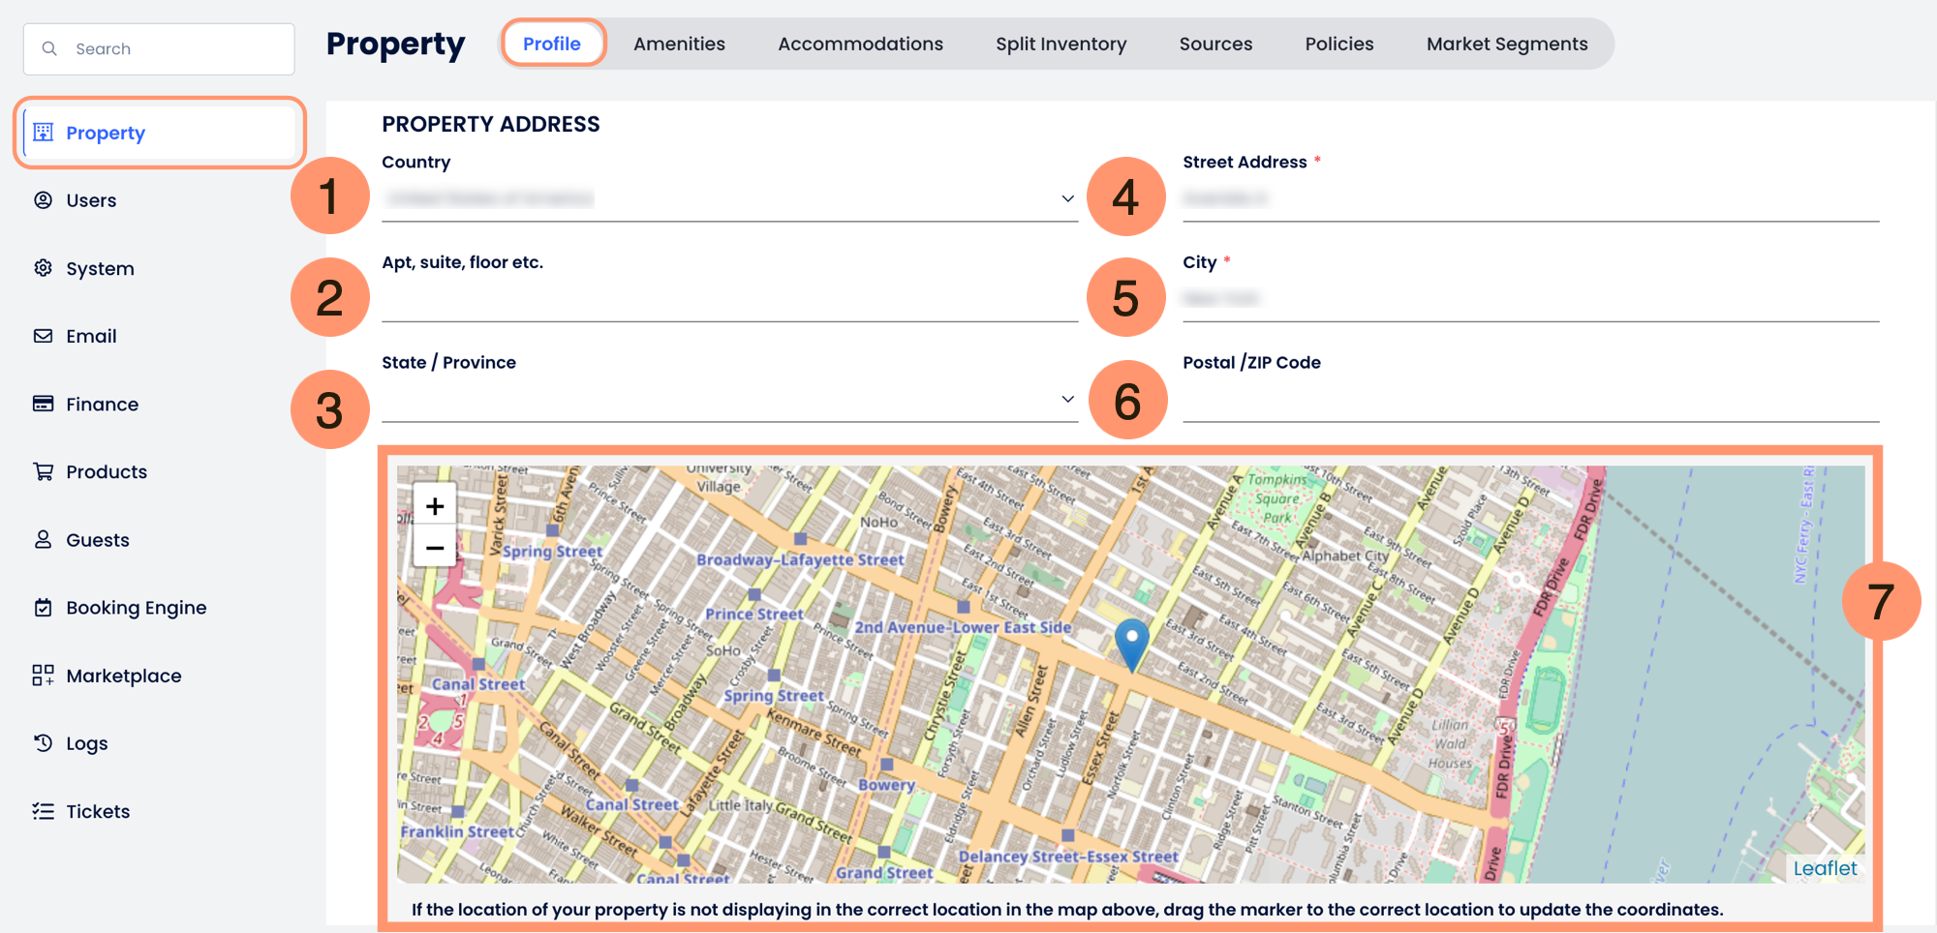Zoom in on the map
The image size is (1937, 933).
[435, 506]
